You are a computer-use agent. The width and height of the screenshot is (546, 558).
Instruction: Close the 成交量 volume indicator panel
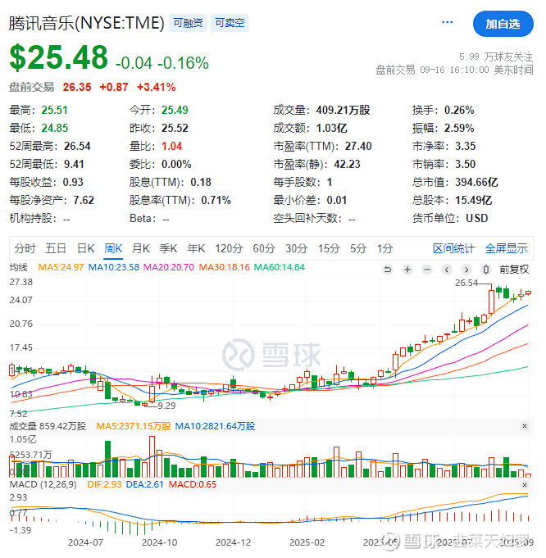tap(524, 425)
